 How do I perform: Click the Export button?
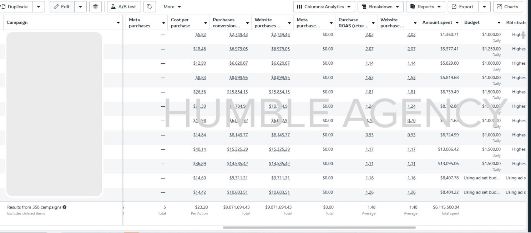point(463,7)
